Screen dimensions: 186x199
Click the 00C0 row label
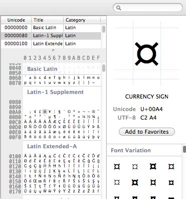pos(15,122)
